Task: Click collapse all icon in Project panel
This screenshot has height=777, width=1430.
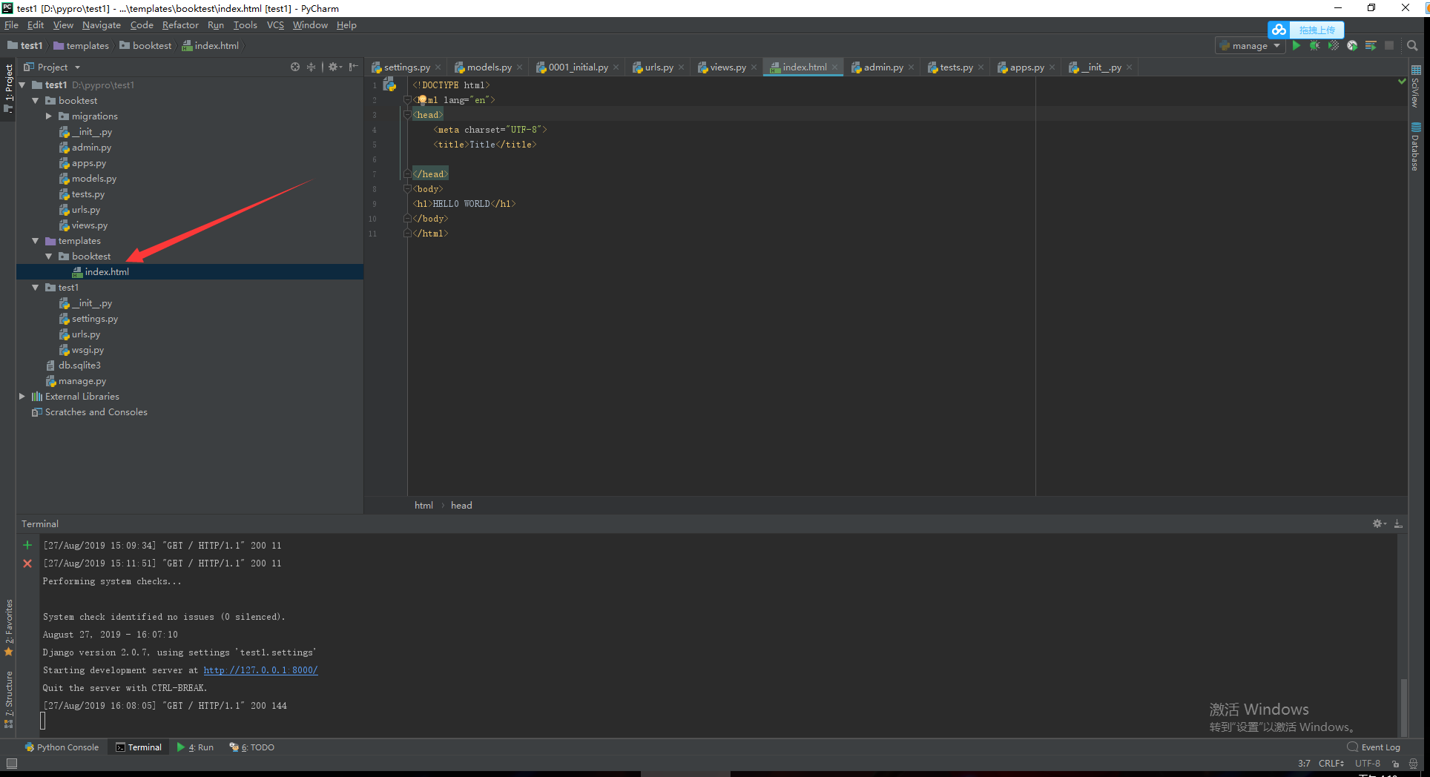Action: (312, 67)
